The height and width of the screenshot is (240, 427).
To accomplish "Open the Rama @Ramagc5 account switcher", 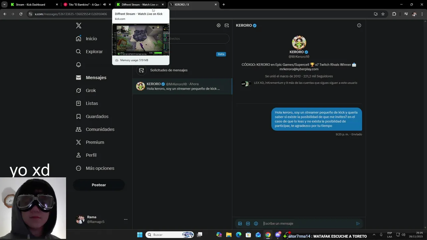I will coord(102,219).
